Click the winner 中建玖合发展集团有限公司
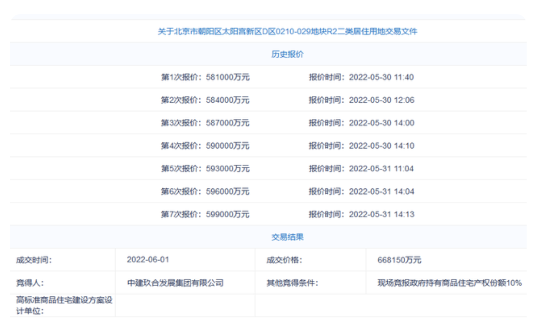The width and height of the screenshot is (551, 331). (x=175, y=283)
